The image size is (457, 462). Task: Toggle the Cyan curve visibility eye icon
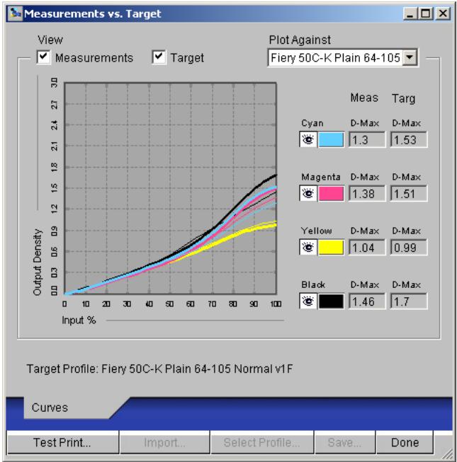pos(308,139)
